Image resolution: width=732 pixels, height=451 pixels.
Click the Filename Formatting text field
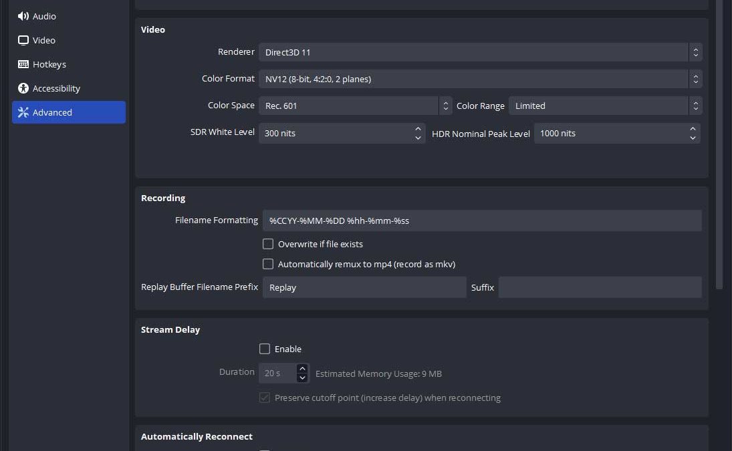click(481, 220)
